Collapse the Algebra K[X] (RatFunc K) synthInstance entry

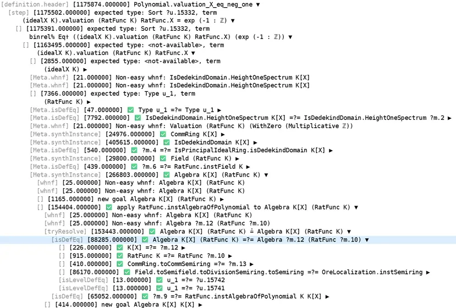[266, 175]
